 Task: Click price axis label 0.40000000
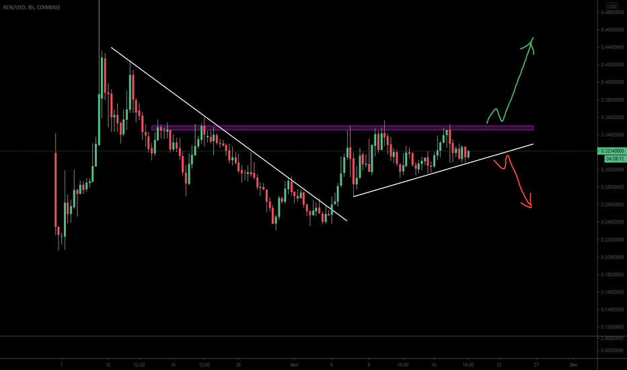pyautogui.click(x=612, y=82)
